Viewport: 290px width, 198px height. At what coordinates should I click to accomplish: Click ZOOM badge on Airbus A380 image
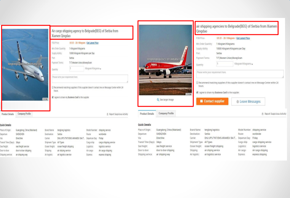coord(45,99)
